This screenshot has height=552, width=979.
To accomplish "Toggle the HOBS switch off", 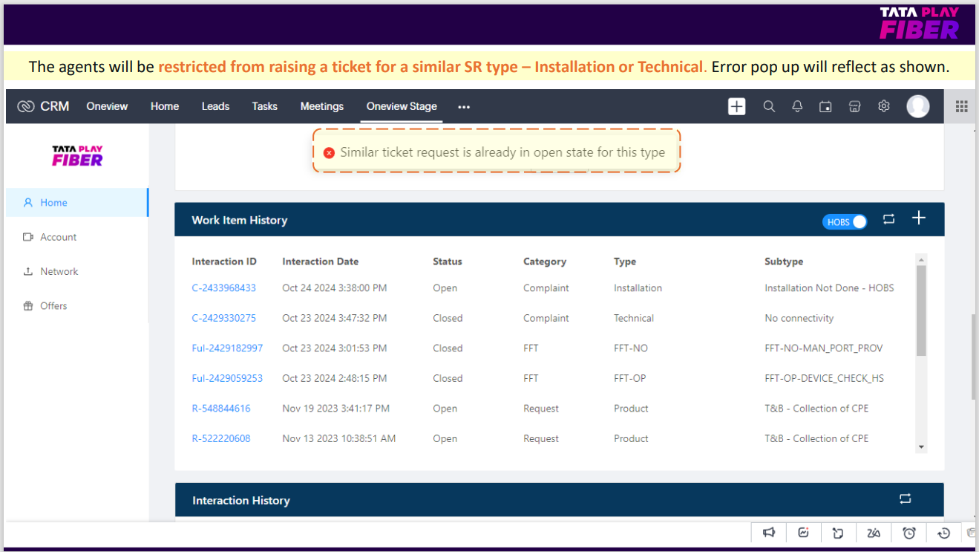I will (x=845, y=221).
